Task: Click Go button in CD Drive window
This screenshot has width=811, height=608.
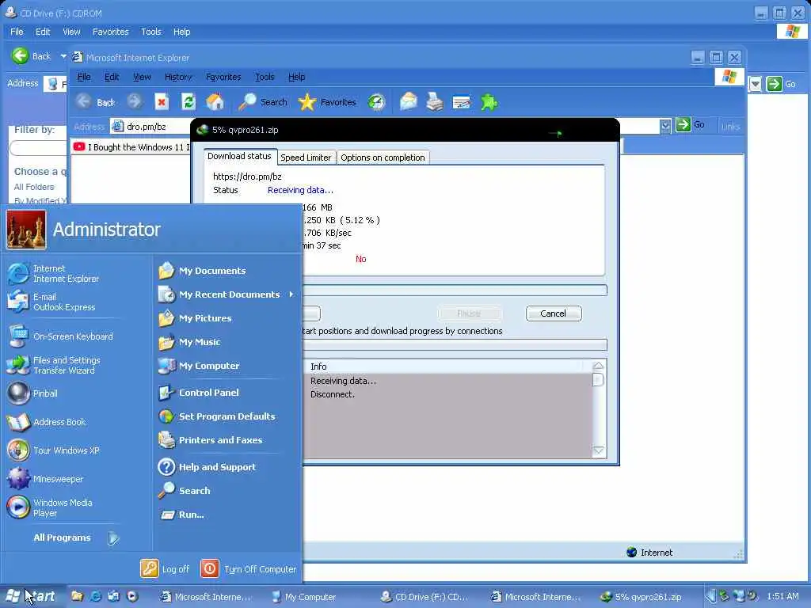Action: pyautogui.click(x=782, y=84)
